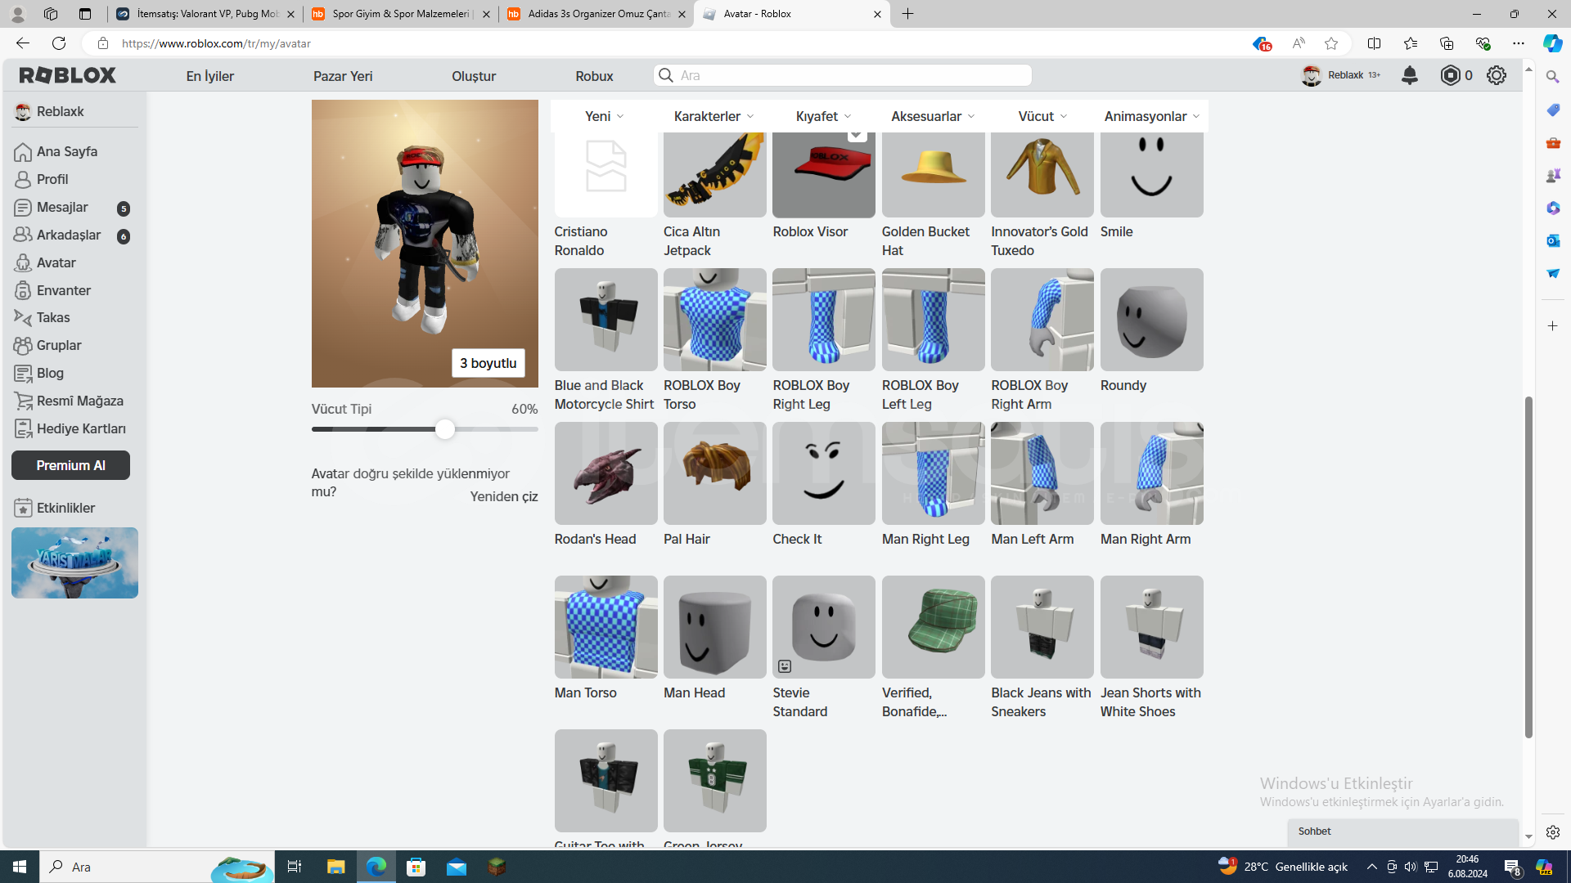Click the Ana Sayfa home icon
The height and width of the screenshot is (883, 1571).
[x=23, y=152]
